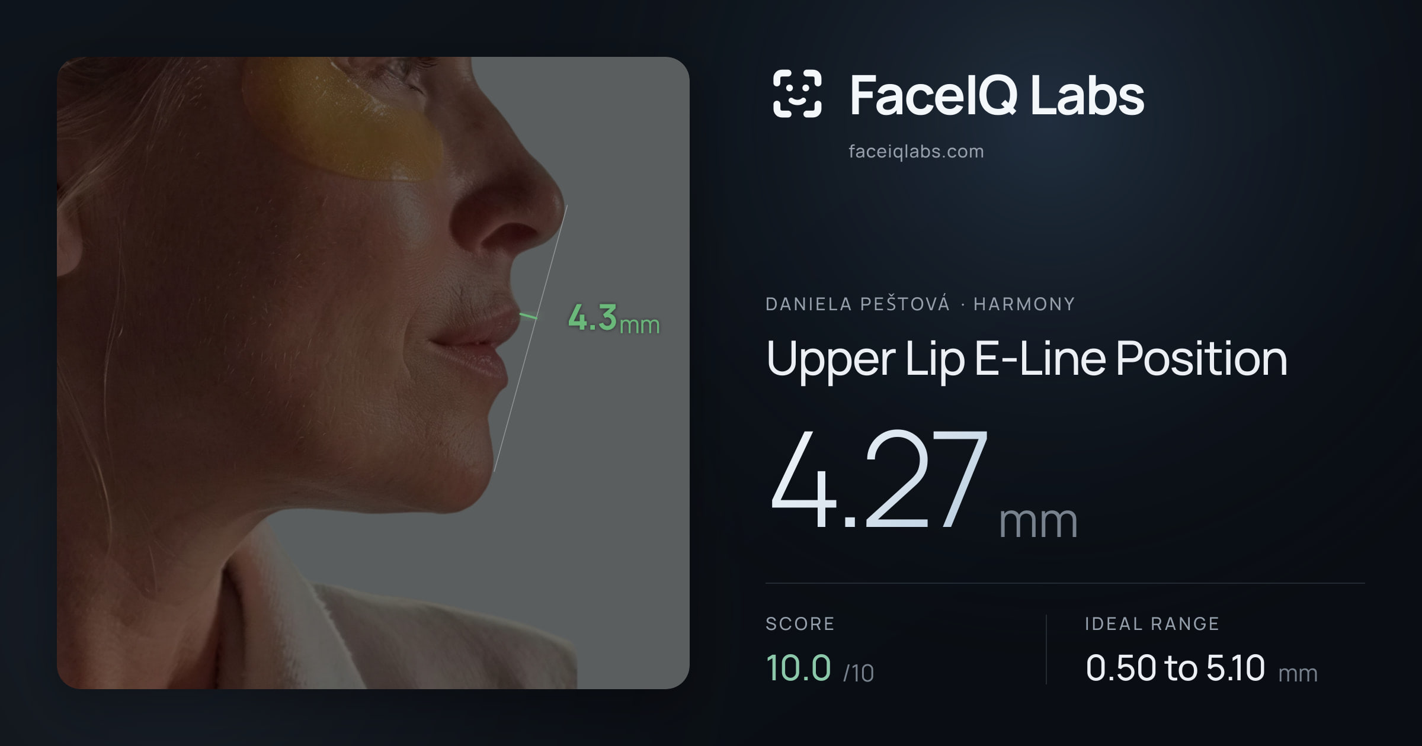Click the FaceIQ Labs brand title
Viewport: 1422px width, 746px height.
coord(997,95)
